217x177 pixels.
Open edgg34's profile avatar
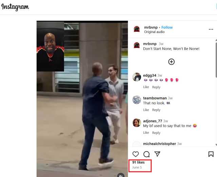137,77
